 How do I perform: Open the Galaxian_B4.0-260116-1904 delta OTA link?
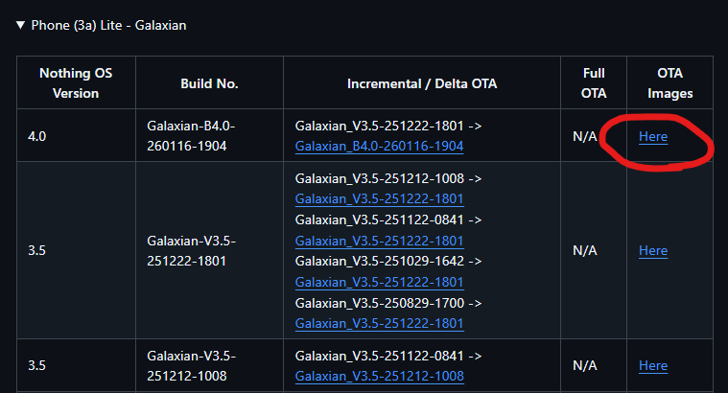click(x=379, y=146)
